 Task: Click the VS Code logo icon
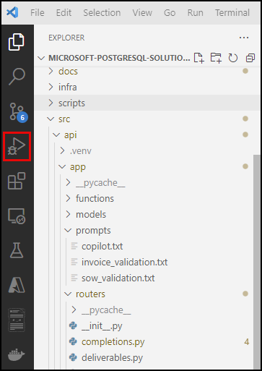pos(12,12)
